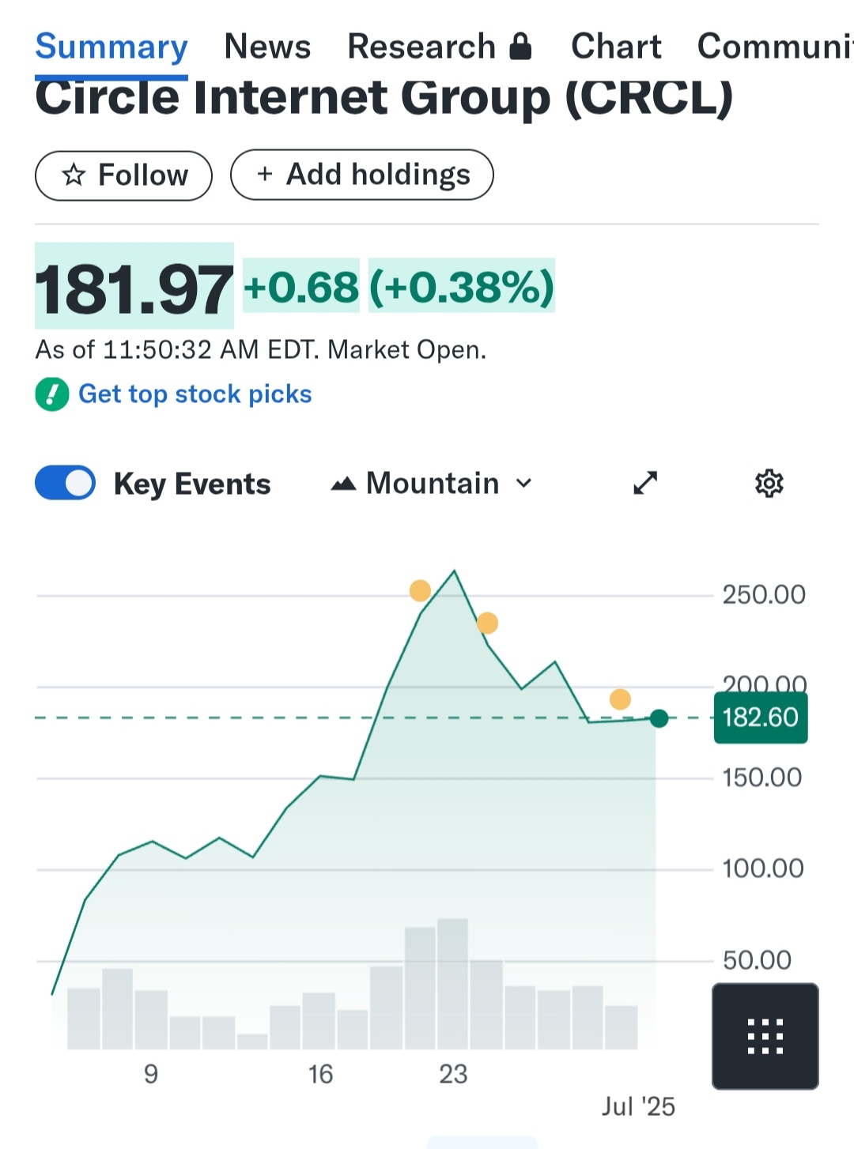The height and width of the screenshot is (1149, 854).
Task: Open the Community tab
Action: (775, 47)
